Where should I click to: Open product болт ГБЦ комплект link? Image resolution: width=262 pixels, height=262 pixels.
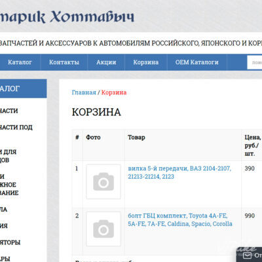(180, 219)
